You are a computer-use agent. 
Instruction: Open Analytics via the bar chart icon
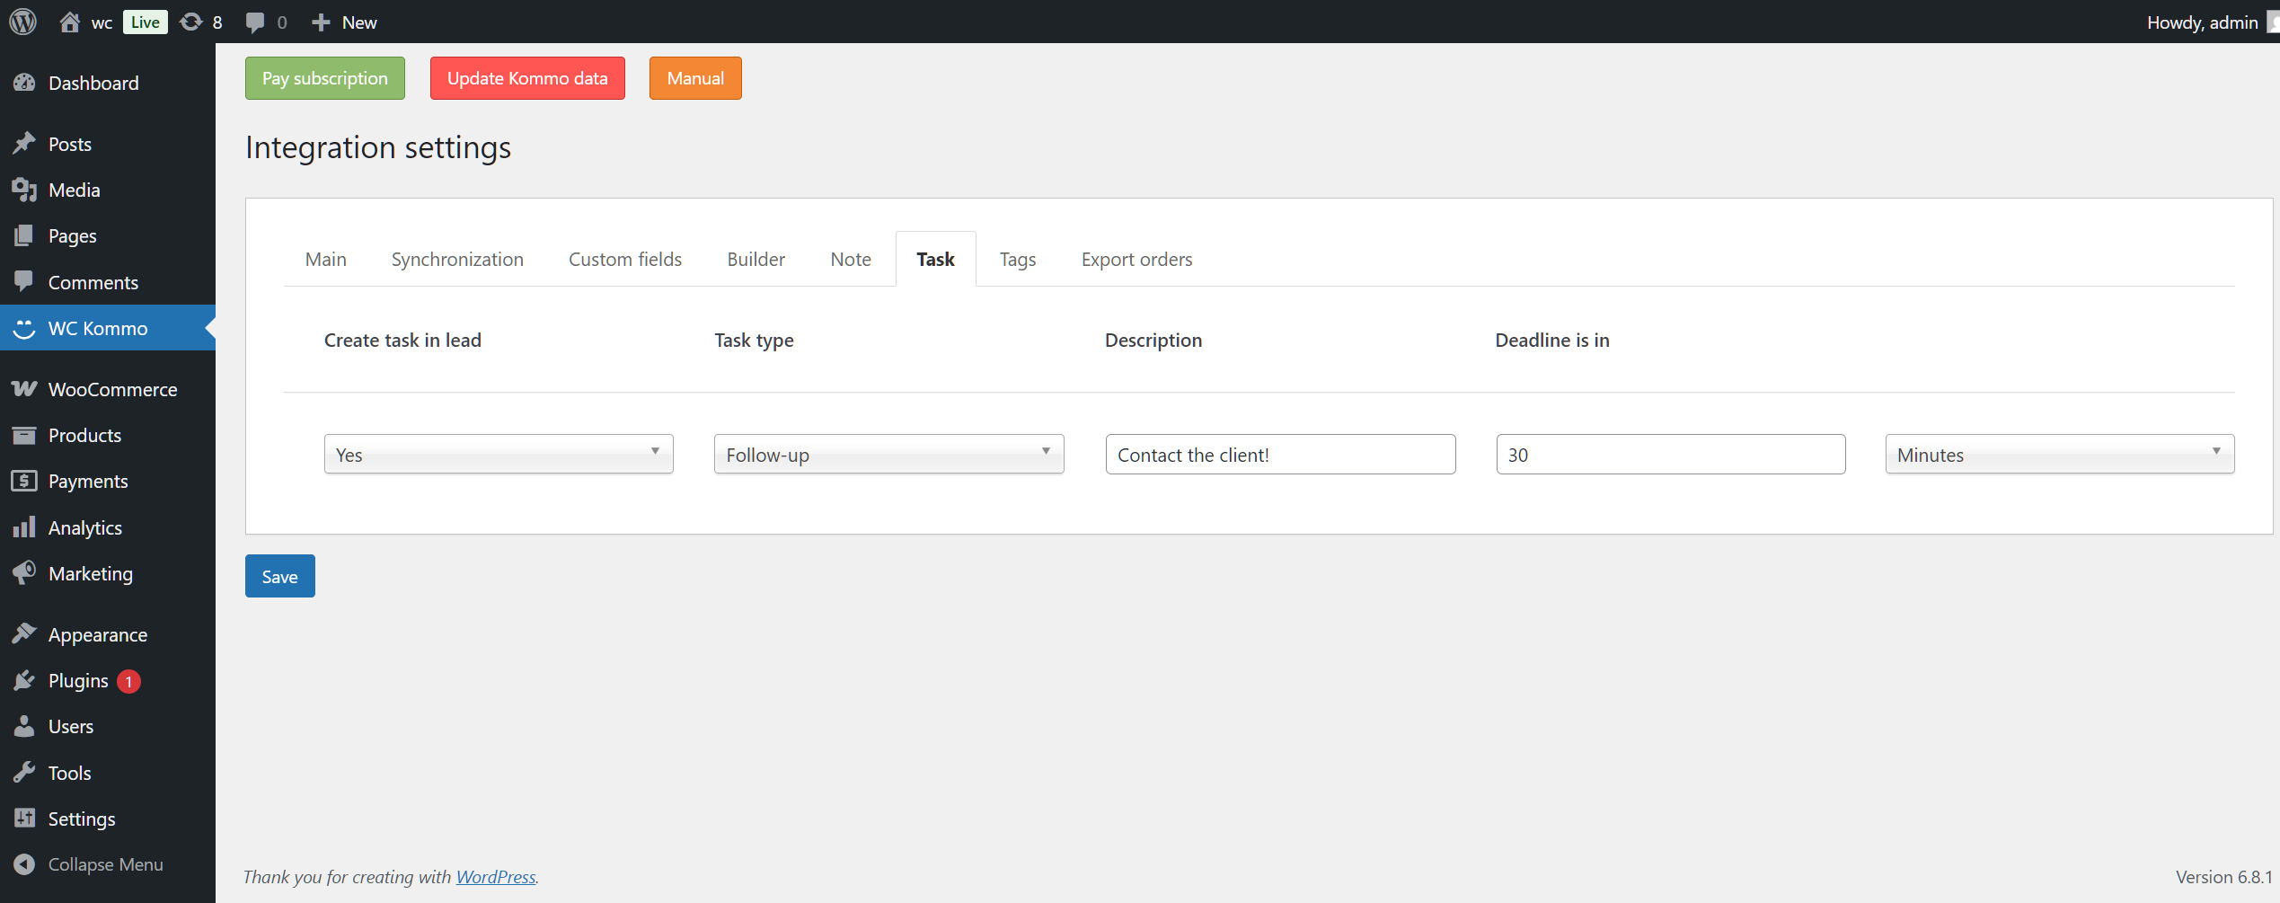(24, 527)
